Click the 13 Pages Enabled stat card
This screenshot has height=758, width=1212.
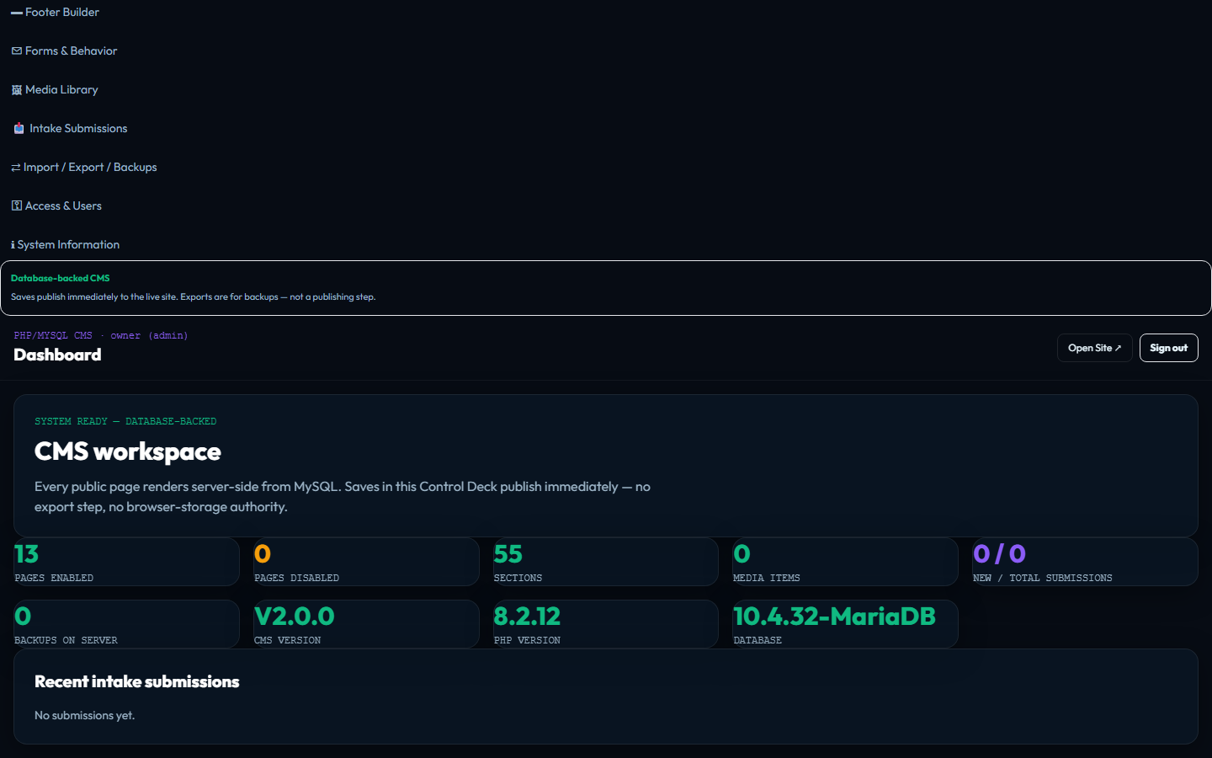click(x=126, y=562)
